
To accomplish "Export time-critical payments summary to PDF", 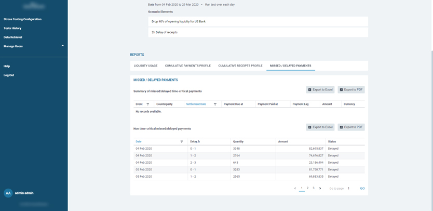I will [x=351, y=90].
